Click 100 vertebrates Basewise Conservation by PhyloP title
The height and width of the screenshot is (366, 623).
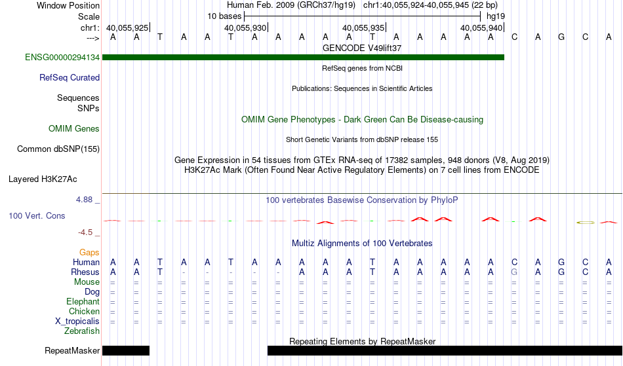tap(362, 200)
